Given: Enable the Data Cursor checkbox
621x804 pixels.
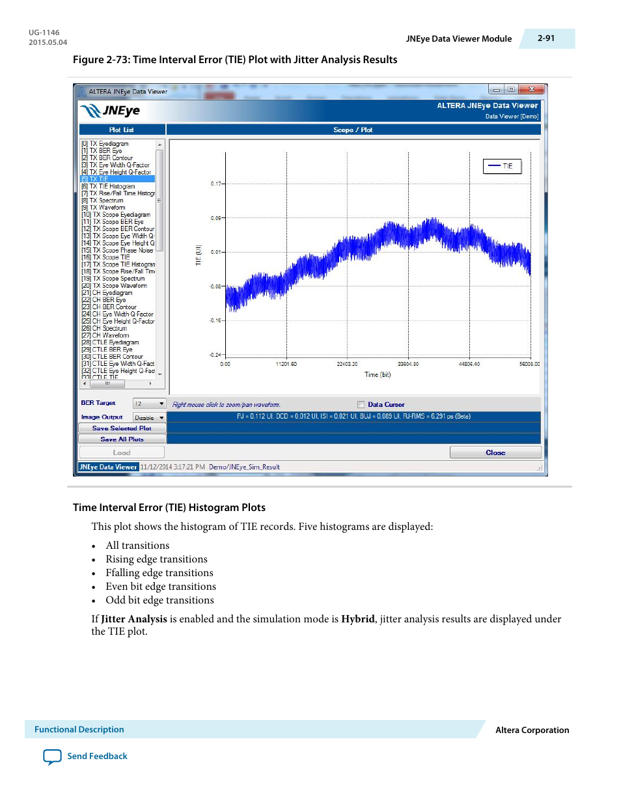Looking at the screenshot, I should [x=361, y=404].
